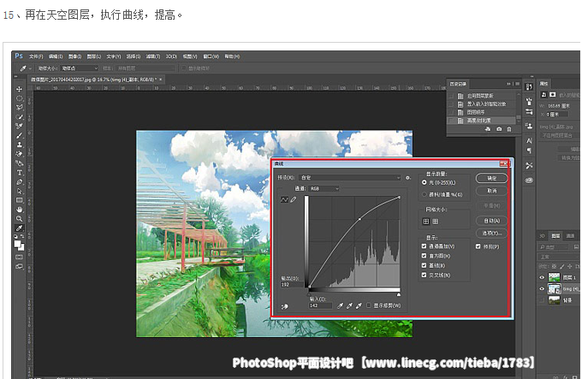Choose pencil draw mode in Curves
This screenshot has width=582, height=379.
pyautogui.click(x=294, y=199)
